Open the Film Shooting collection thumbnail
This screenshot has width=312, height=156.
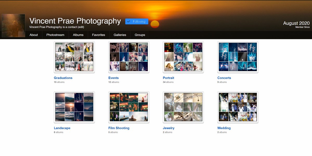click(129, 107)
